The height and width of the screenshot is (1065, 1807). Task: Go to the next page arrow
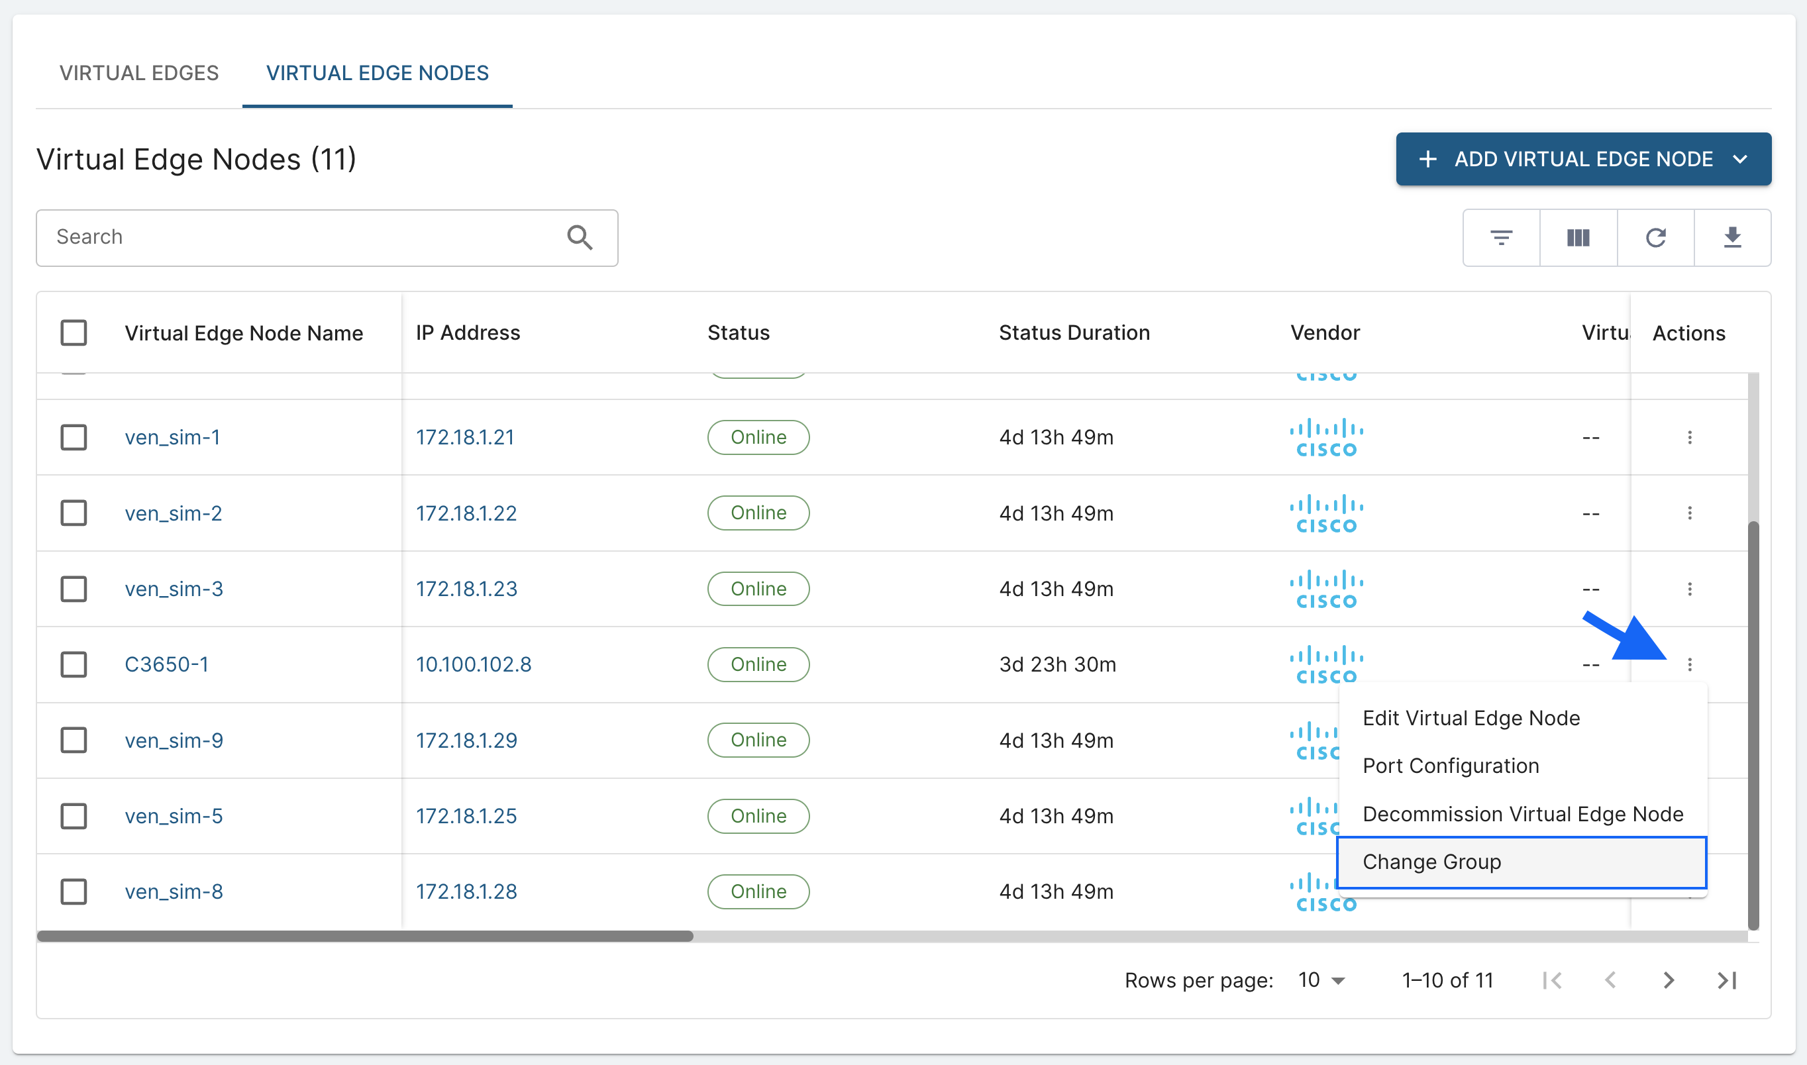[x=1669, y=980]
